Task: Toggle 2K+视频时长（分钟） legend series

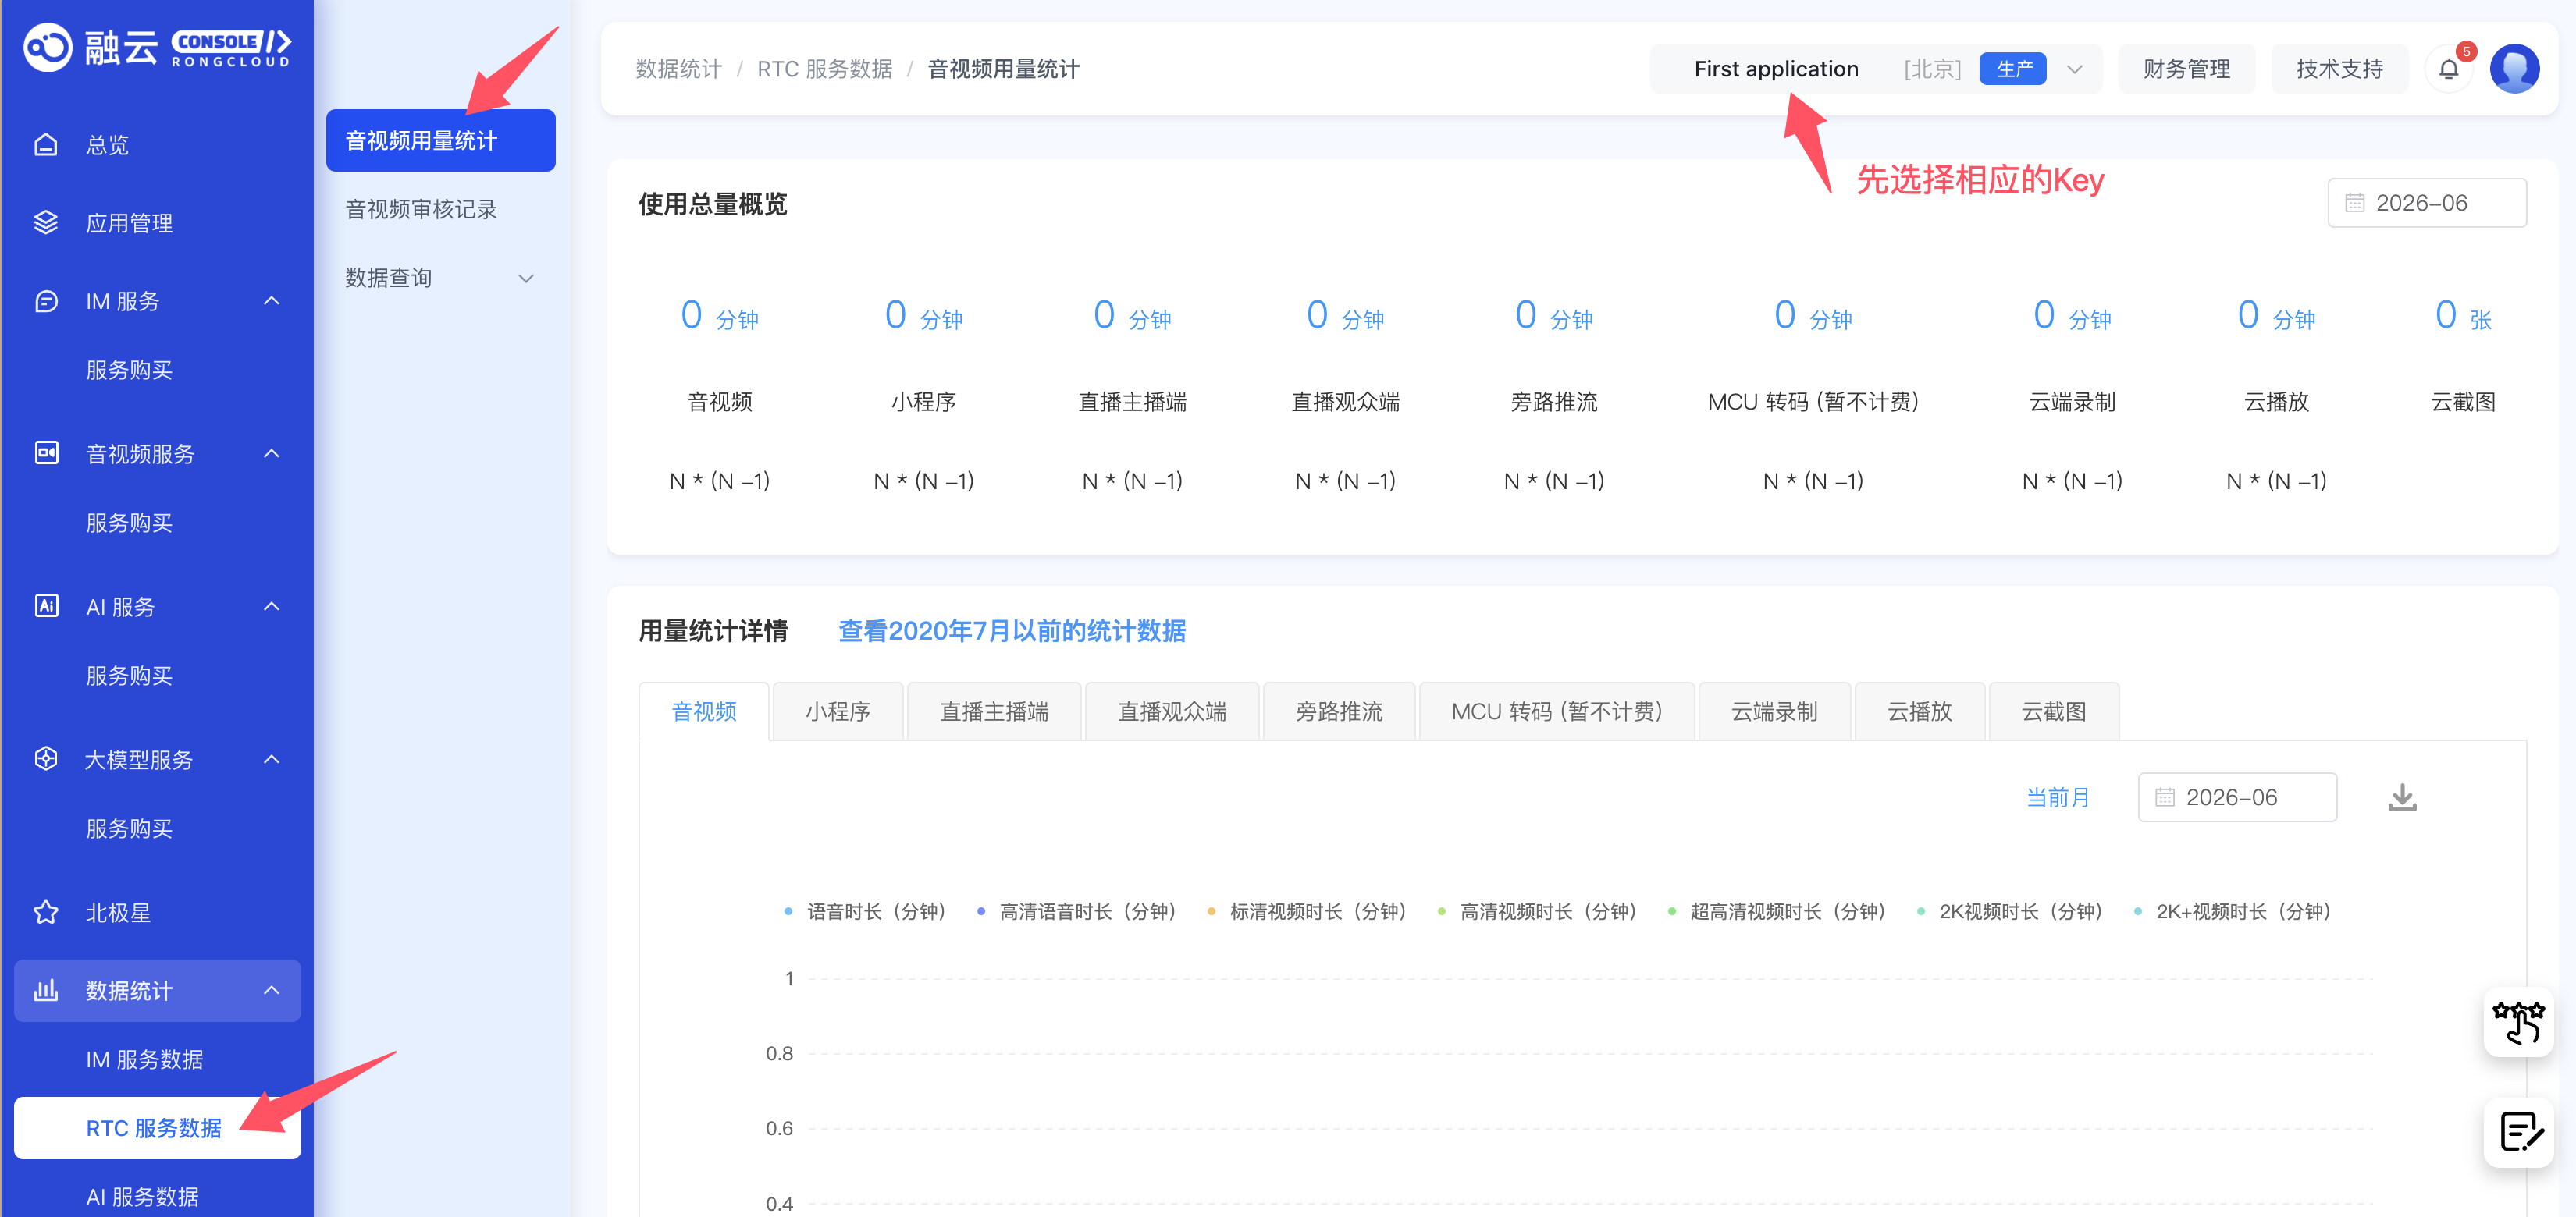Action: click(2233, 911)
